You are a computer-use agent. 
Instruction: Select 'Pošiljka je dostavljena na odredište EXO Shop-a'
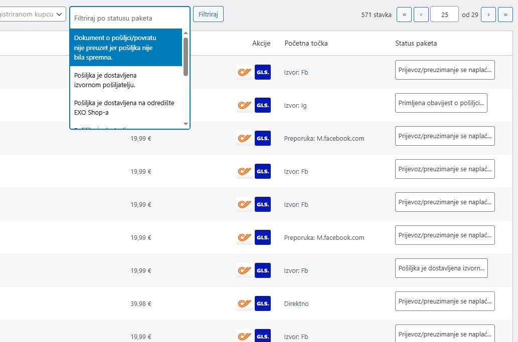(x=125, y=108)
